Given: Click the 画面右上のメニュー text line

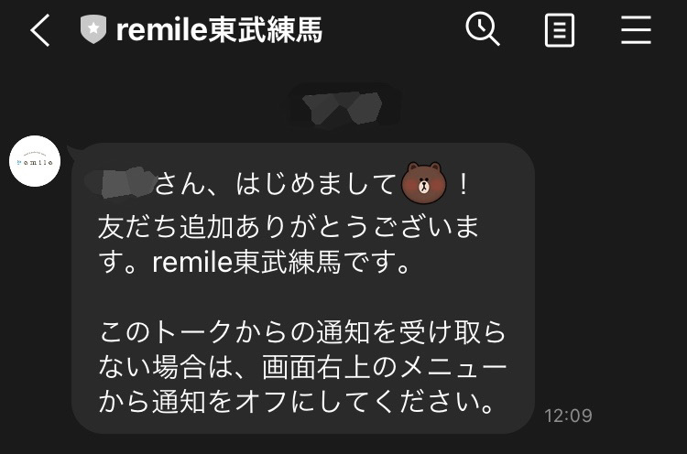Looking at the screenshot, I should pos(385,367).
